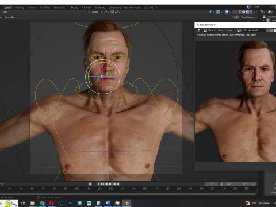Image resolution: width=276 pixels, height=207 pixels.
Task: Toggle the show overlays button
Action: pos(227,12)
